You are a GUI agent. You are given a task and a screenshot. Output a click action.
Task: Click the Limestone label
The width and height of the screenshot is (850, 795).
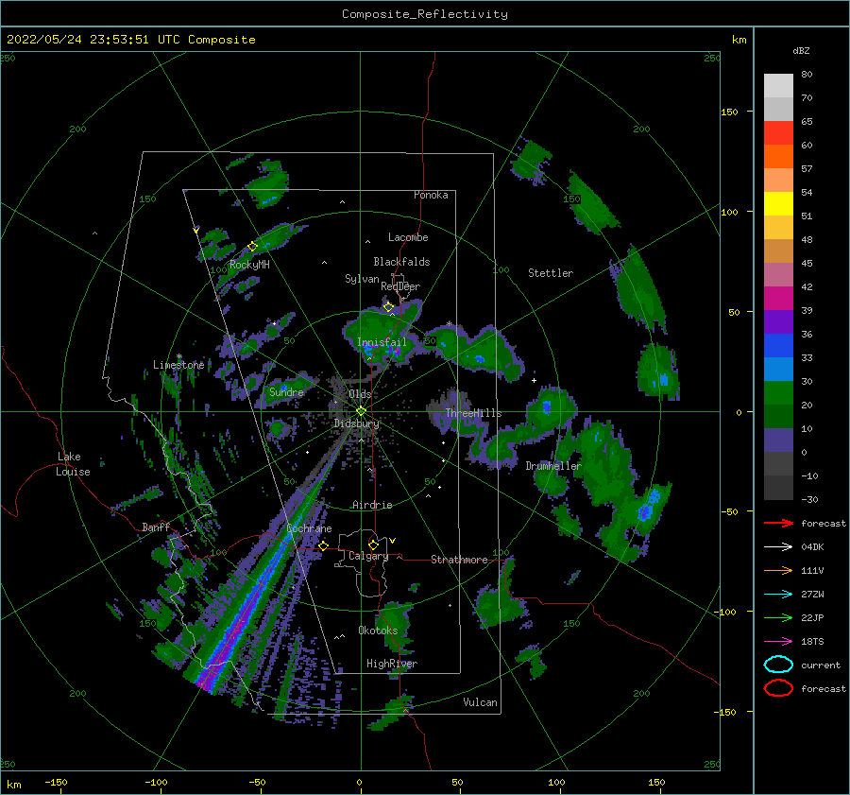[x=178, y=365]
